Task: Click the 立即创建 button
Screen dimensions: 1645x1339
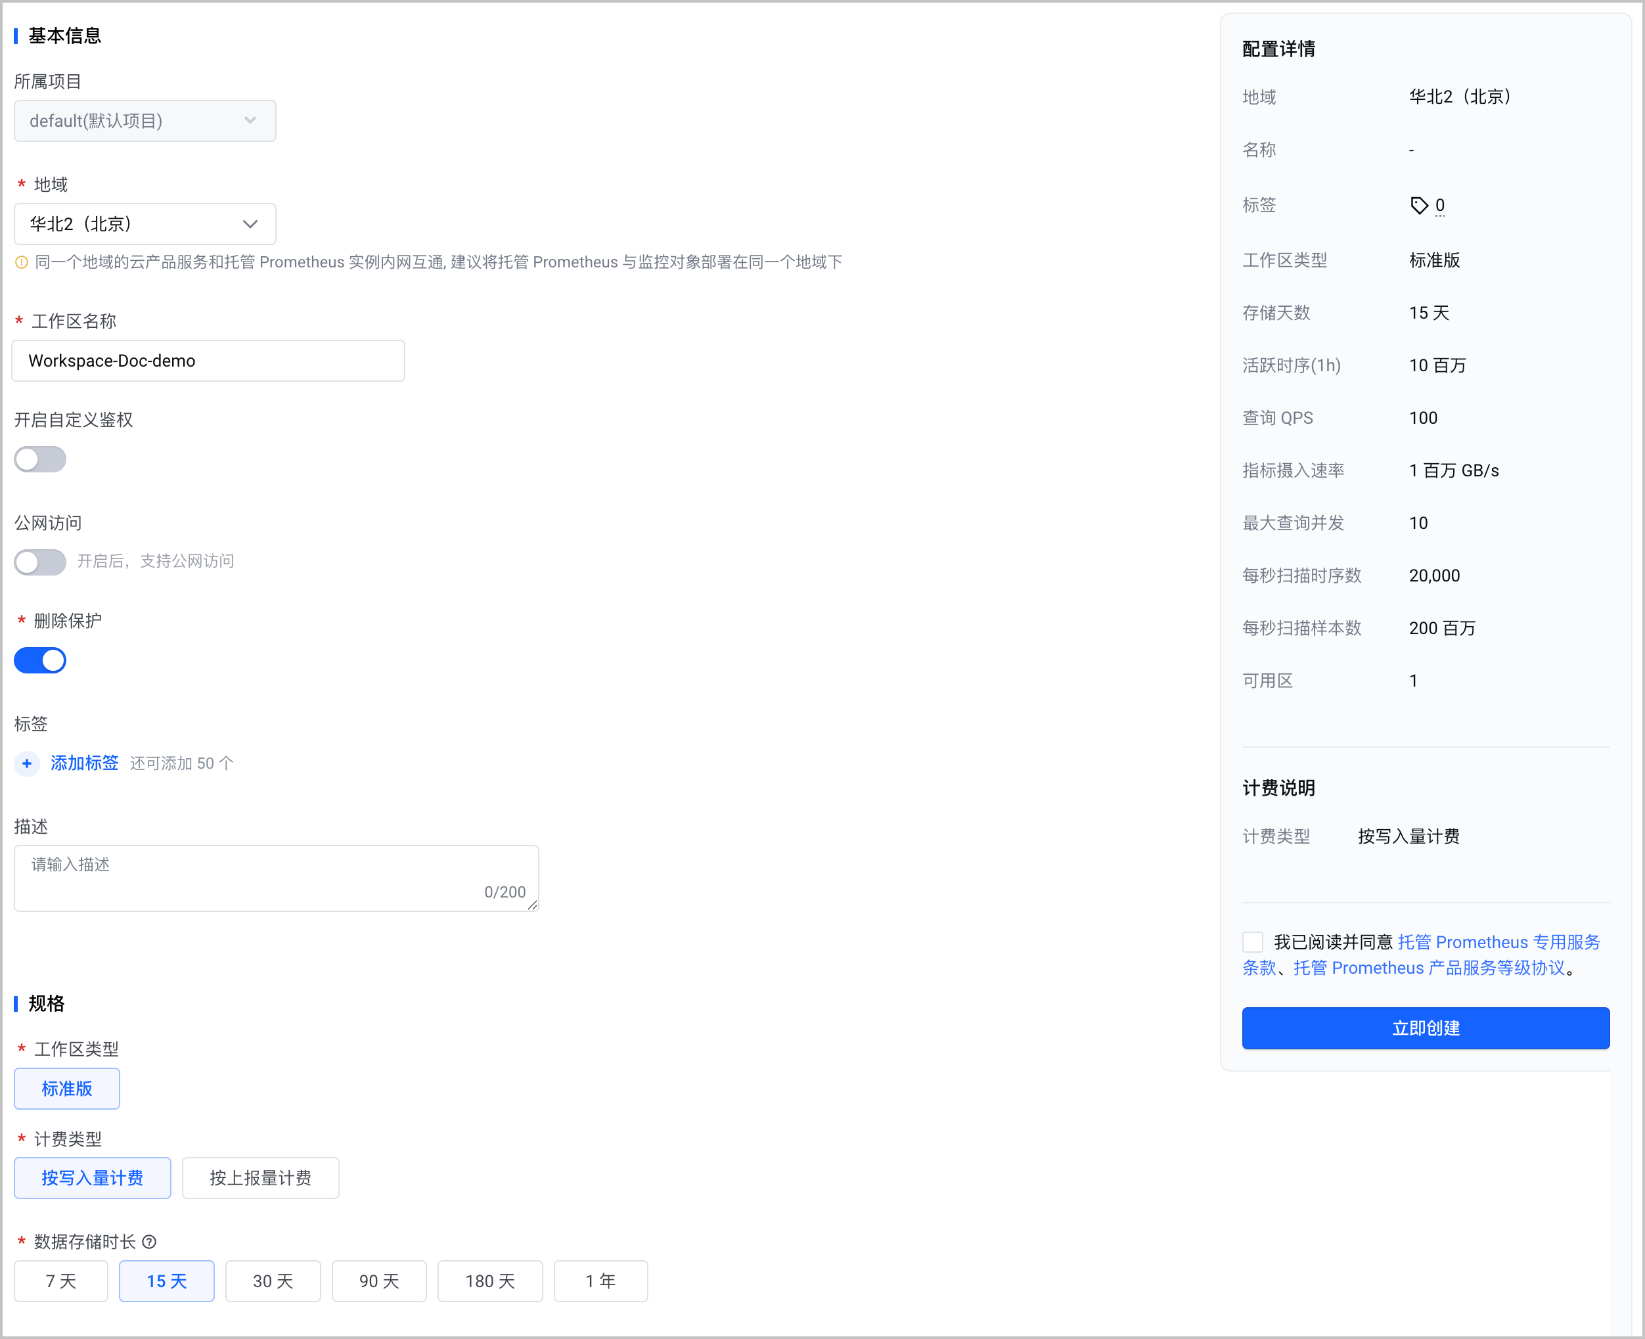Action: [1425, 1028]
